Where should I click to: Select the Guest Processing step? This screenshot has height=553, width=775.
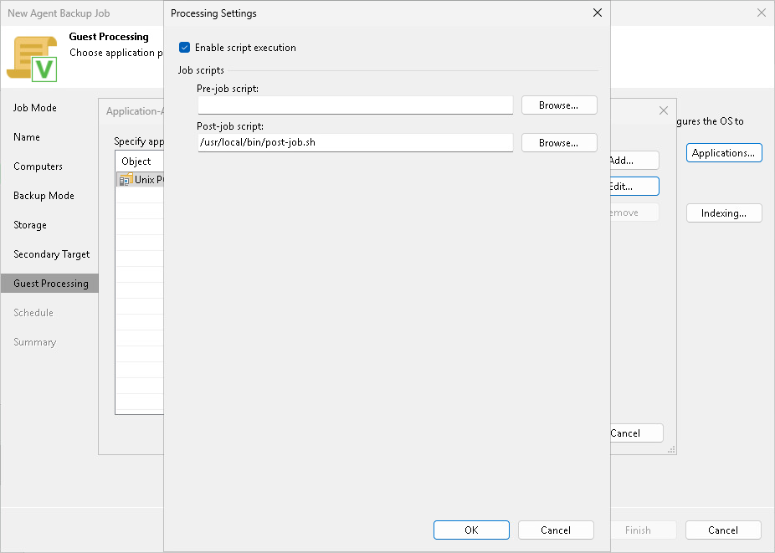[49, 283]
